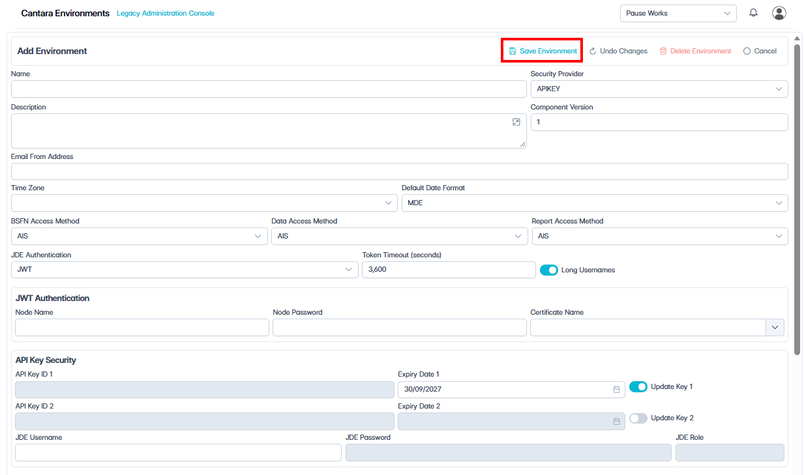The image size is (804, 475).
Task: Click the Delete Environment button
Action: [x=695, y=51]
